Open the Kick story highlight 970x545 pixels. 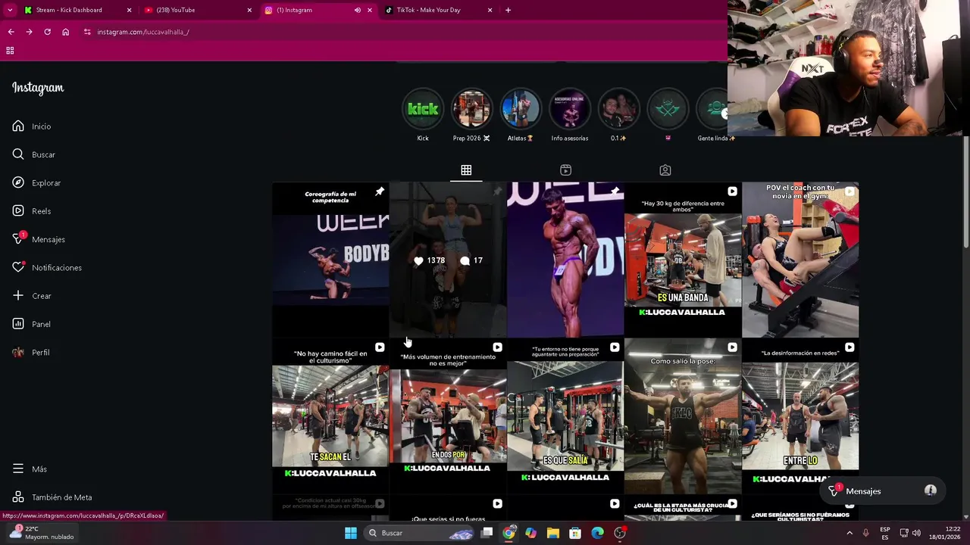click(x=423, y=109)
